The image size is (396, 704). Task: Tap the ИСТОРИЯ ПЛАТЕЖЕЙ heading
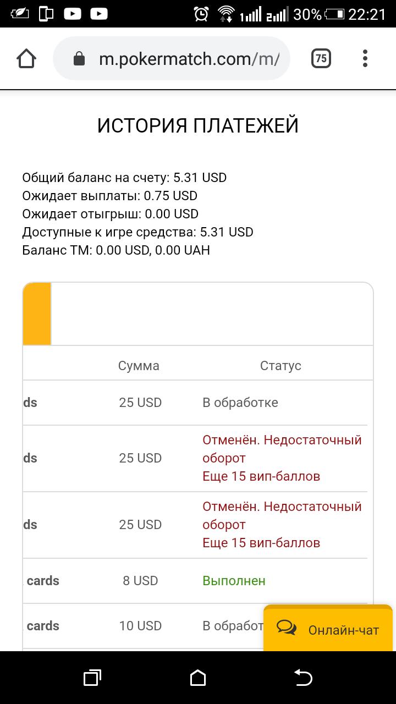(x=198, y=126)
